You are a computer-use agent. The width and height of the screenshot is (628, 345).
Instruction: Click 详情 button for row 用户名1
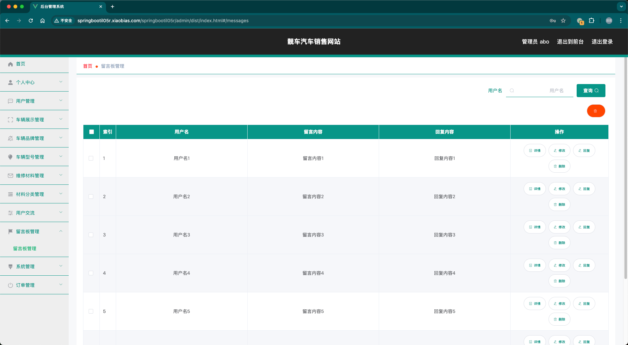[x=534, y=151]
